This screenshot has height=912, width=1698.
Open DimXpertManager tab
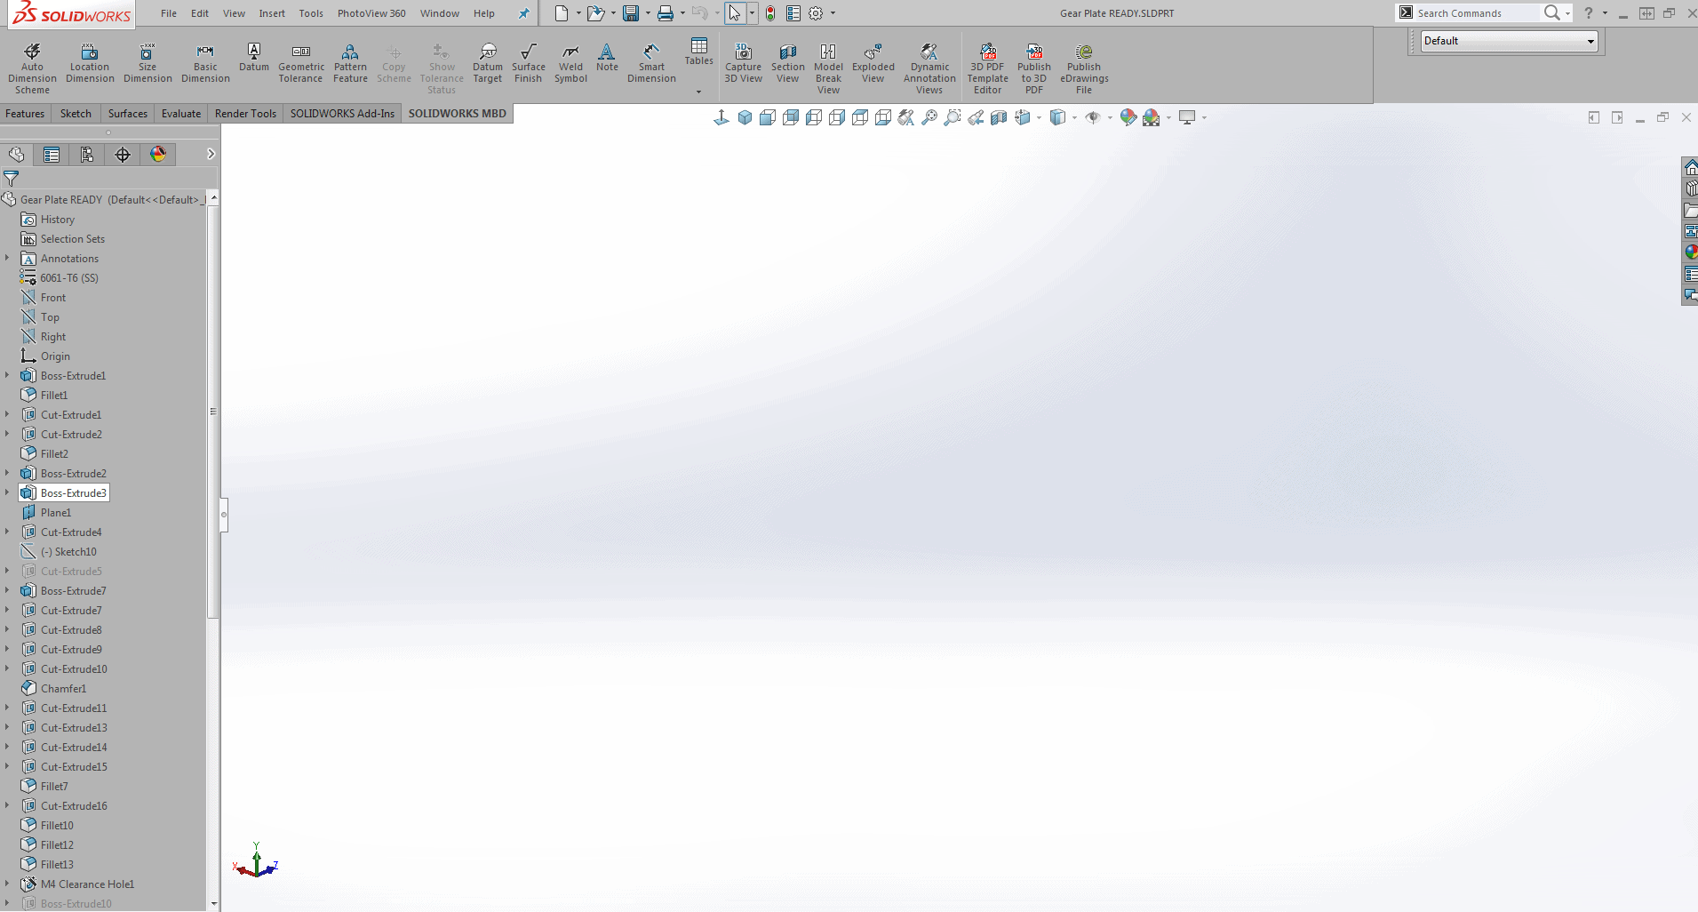123,155
